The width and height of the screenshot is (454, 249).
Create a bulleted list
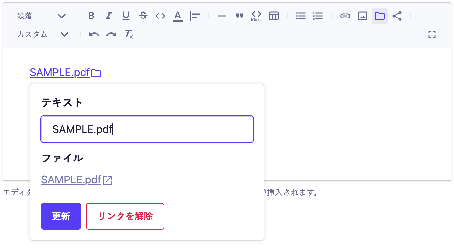tap(301, 16)
